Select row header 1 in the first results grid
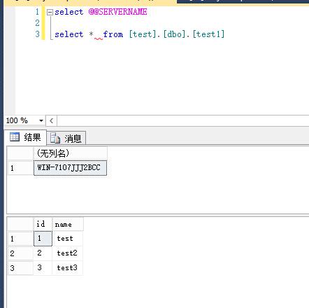309x308 pixels. [x=20, y=168]
